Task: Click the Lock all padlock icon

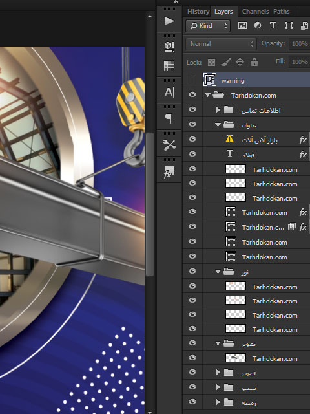Action: pyautogui.click(x=254, y=62)
